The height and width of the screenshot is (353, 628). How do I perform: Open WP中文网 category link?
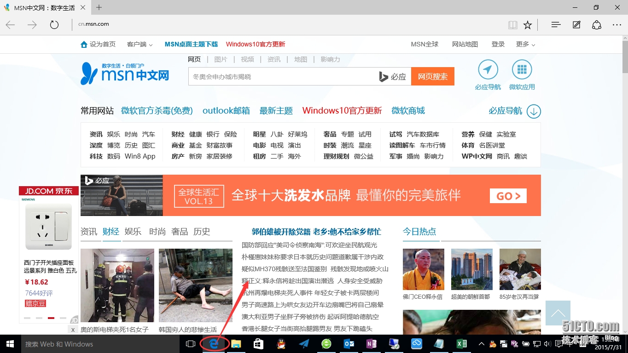pos(477,156)
